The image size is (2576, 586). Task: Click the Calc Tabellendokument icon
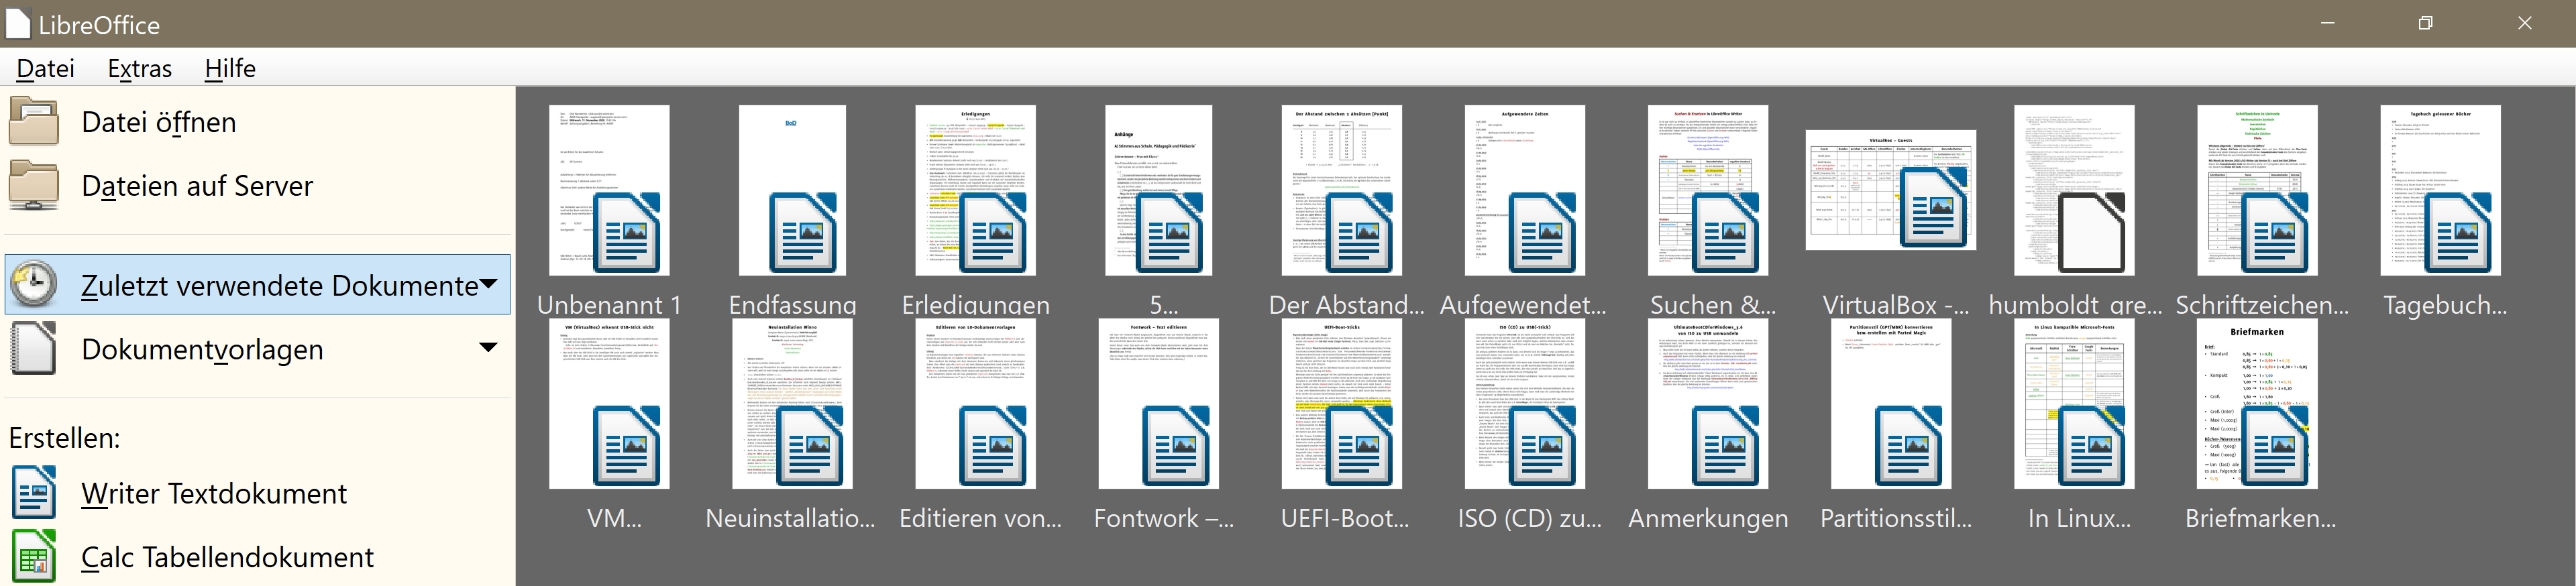[34, 557]
